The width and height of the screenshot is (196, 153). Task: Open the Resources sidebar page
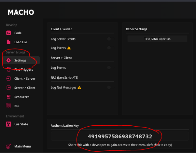pos(21,97)
